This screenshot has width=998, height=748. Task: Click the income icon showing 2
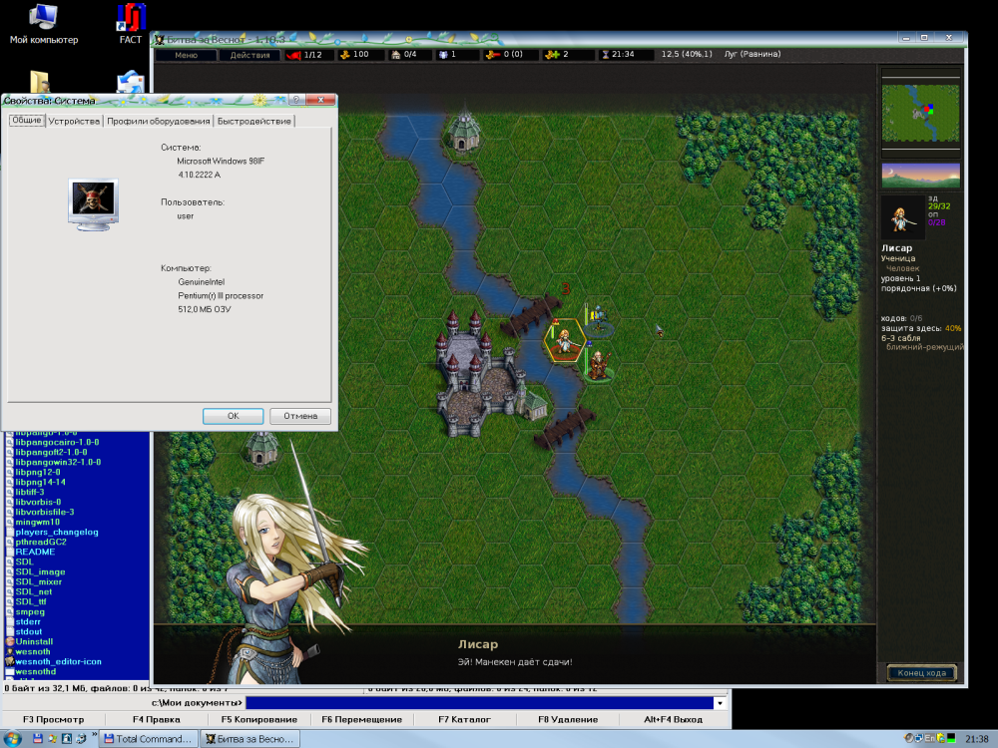coord(552,55)
